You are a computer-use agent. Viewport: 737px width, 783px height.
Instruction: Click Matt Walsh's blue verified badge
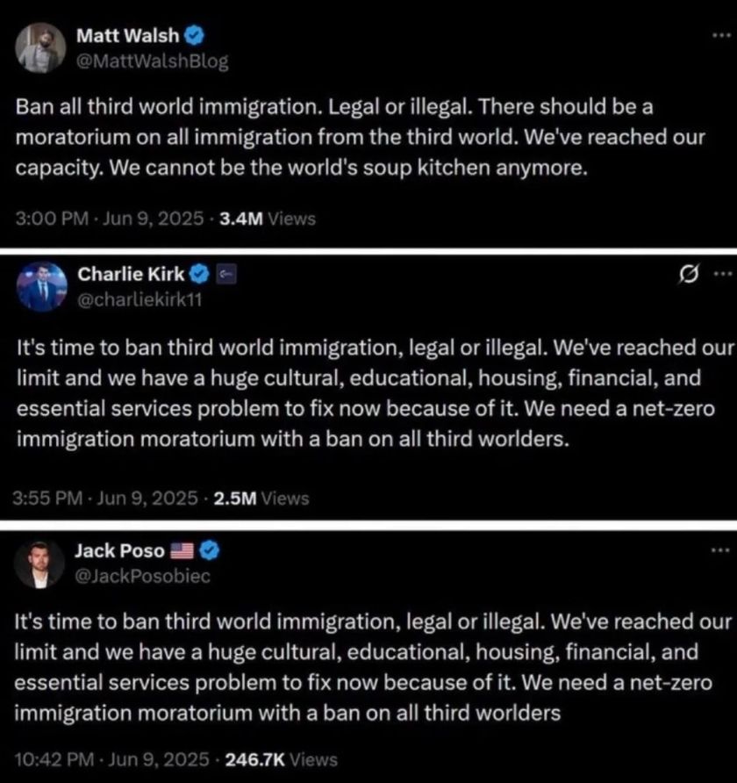click(x=196, y=36)
